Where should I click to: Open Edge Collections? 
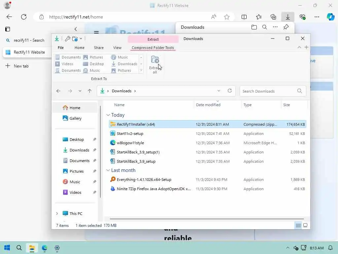coord(273,17)
